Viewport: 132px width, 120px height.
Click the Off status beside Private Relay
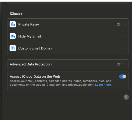[119, 24]
